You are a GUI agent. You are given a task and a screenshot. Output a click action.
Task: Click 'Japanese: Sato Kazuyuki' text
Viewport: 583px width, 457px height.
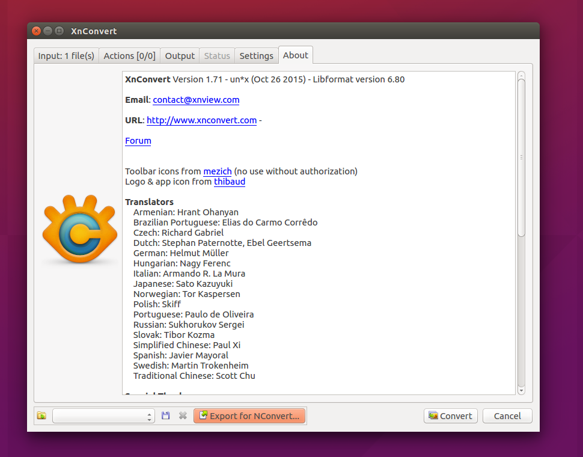click(183, 284)
